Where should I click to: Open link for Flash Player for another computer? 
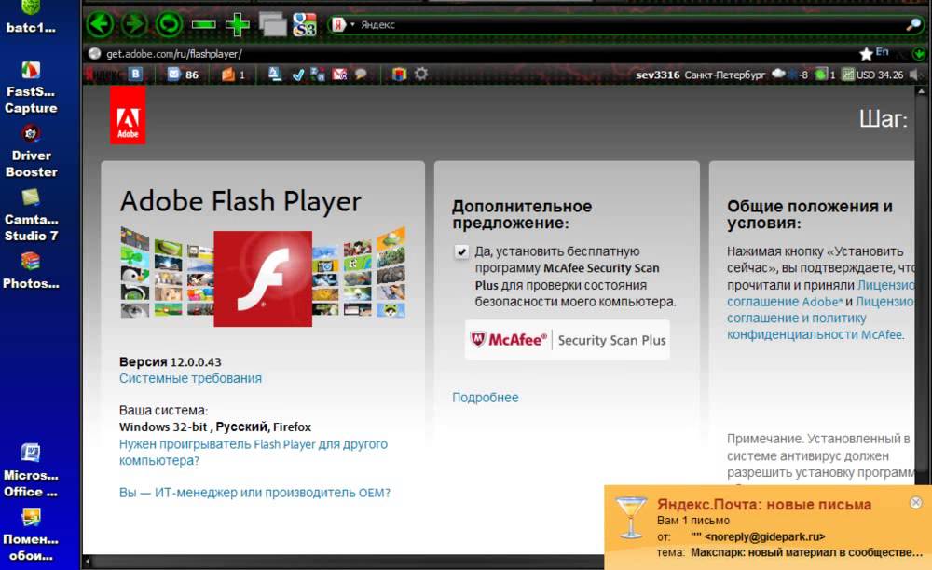(254, 453)
